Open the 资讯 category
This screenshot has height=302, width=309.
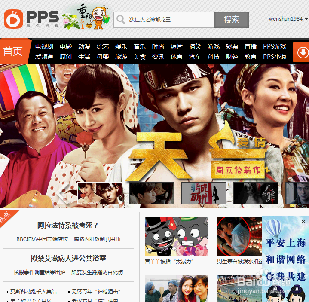pos(158,57)
